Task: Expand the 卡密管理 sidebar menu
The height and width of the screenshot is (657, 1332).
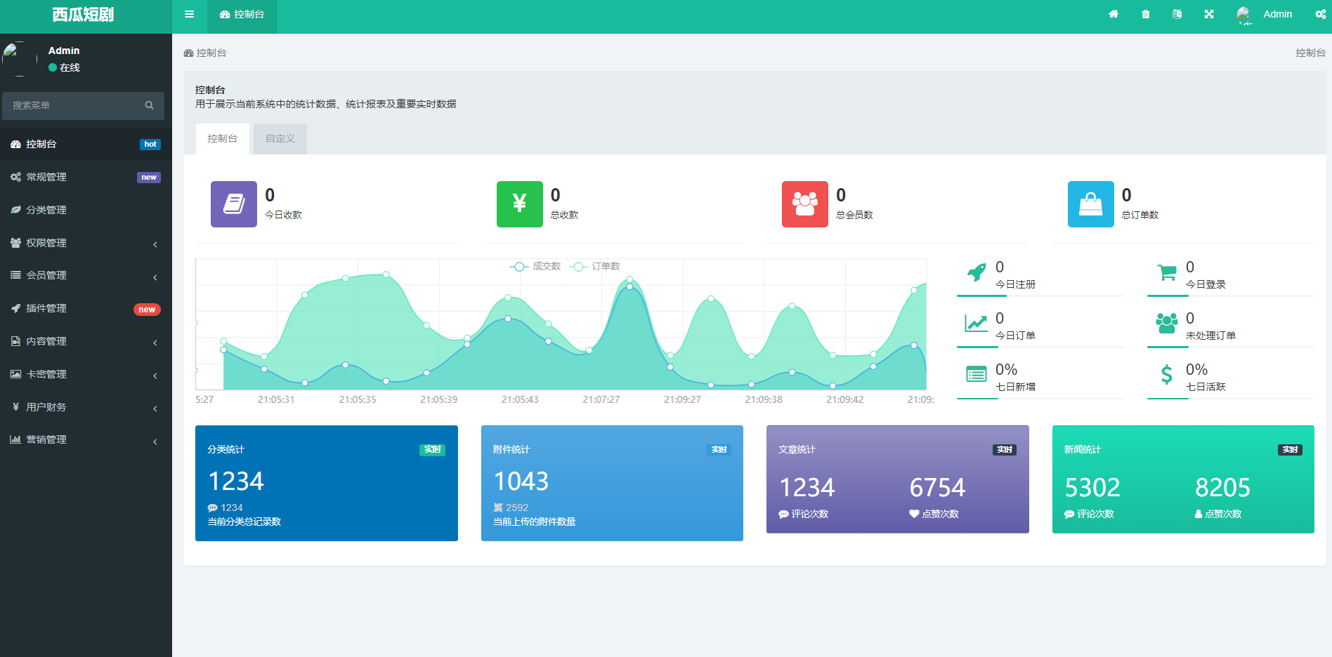Action: [86, 374]
